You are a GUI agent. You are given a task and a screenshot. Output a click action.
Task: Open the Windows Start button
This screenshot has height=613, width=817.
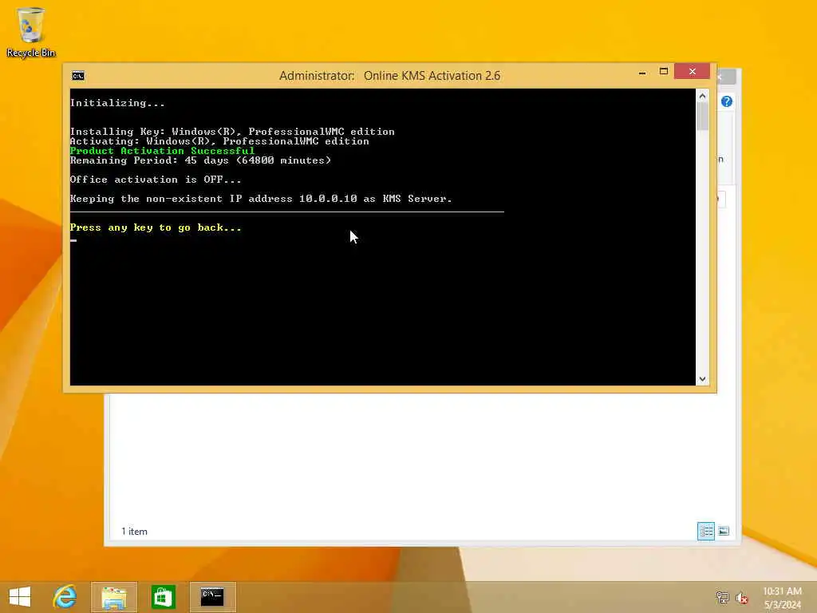tap(20, 596)
